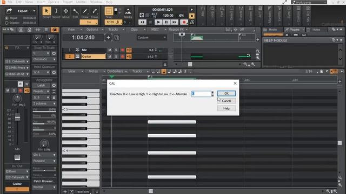Click the arpeggiator rate lock icon
This screenshot has width=346, height=194.
(54, 98)
